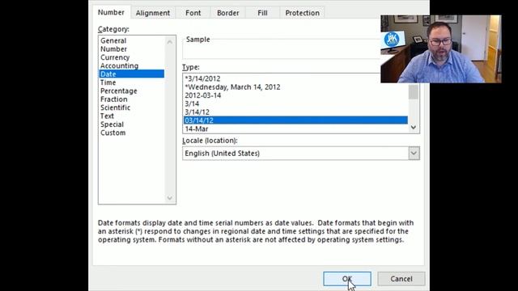Click the Locale dropdown arrow button

[x=414, y=154]
